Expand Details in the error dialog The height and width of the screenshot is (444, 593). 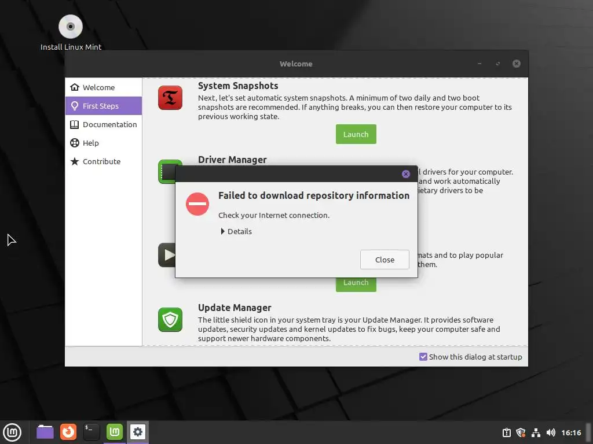(x=236, y=231)
